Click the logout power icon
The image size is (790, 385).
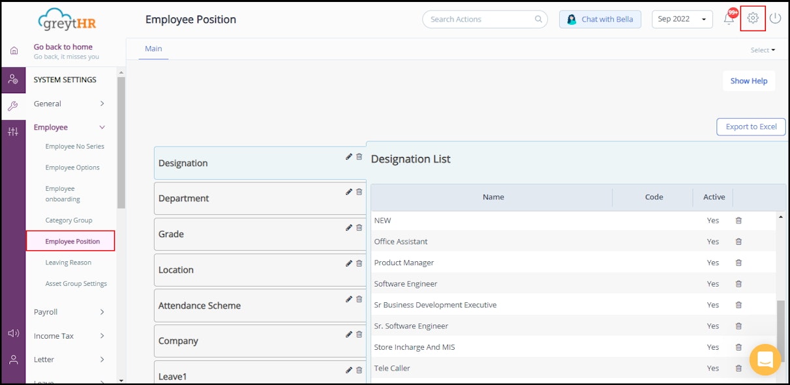coord(775,18)
